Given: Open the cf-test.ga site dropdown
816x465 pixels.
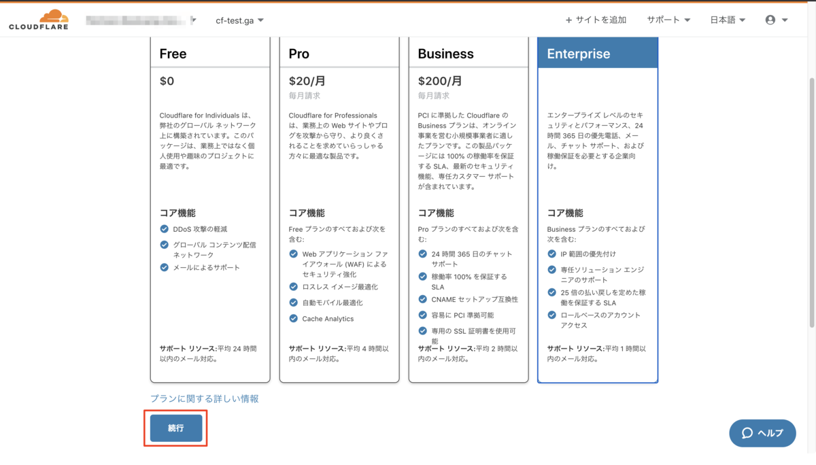Looking at the screenshot, I should pos(239,20).
